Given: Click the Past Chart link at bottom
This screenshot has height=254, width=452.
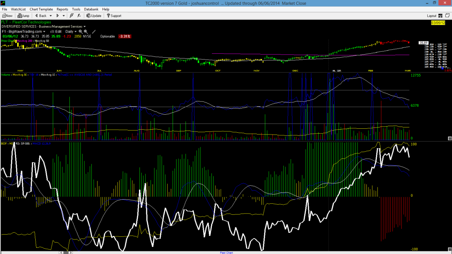Looking at the screenshot, I should point(226,253).
